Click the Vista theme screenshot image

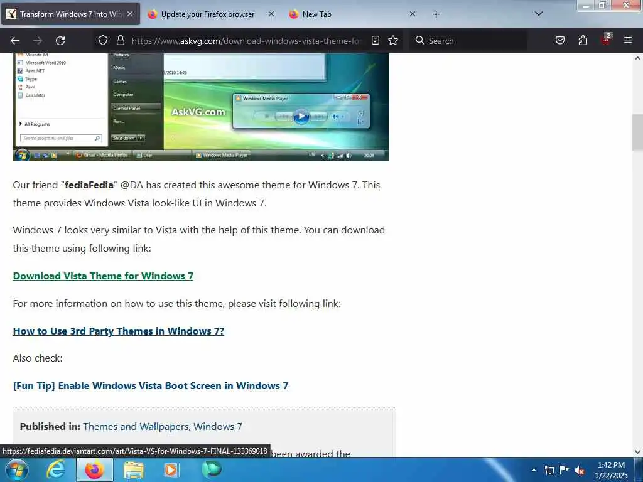pos(201,107)
